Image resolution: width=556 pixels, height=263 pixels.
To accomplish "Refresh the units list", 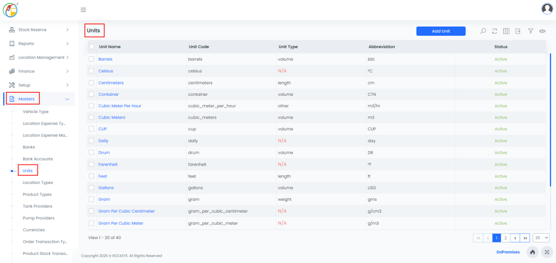I will coord(495,31).
